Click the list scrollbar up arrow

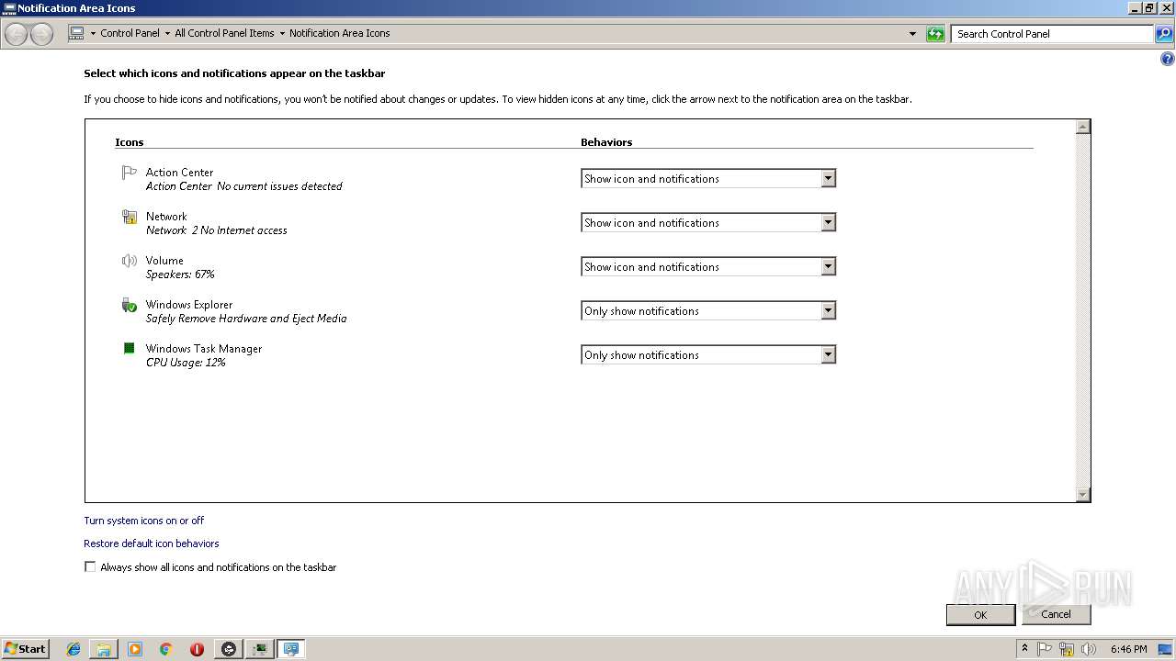(1082, 127)
